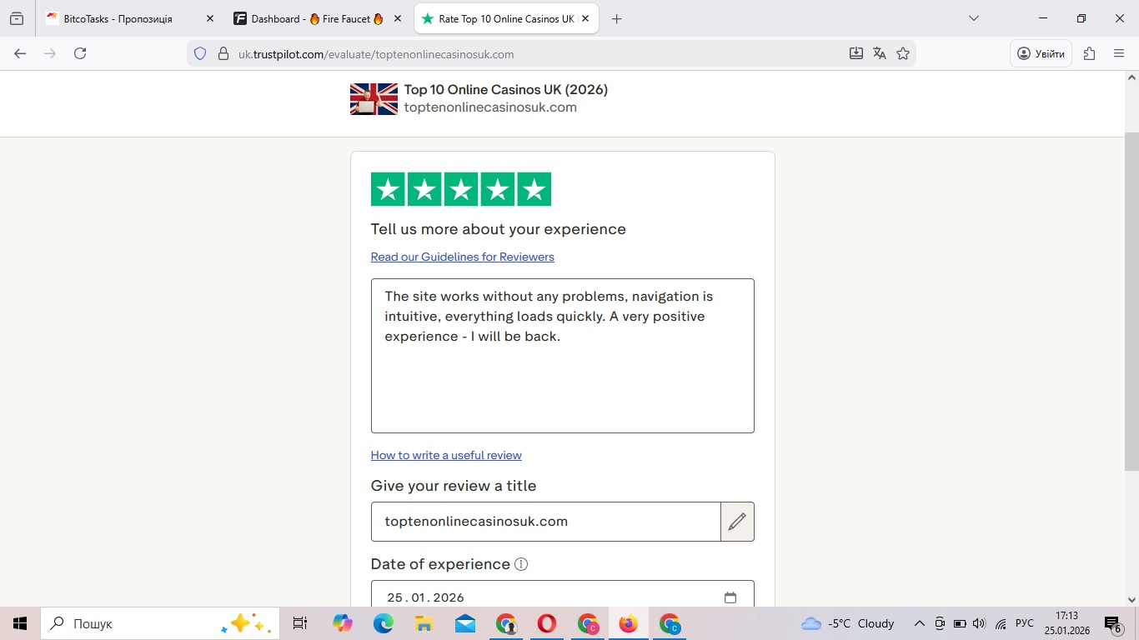Viewport: 1139px width, 640px height.
Task: Open Read our Guidelines for Reviewers link
Action: (463, 257)
